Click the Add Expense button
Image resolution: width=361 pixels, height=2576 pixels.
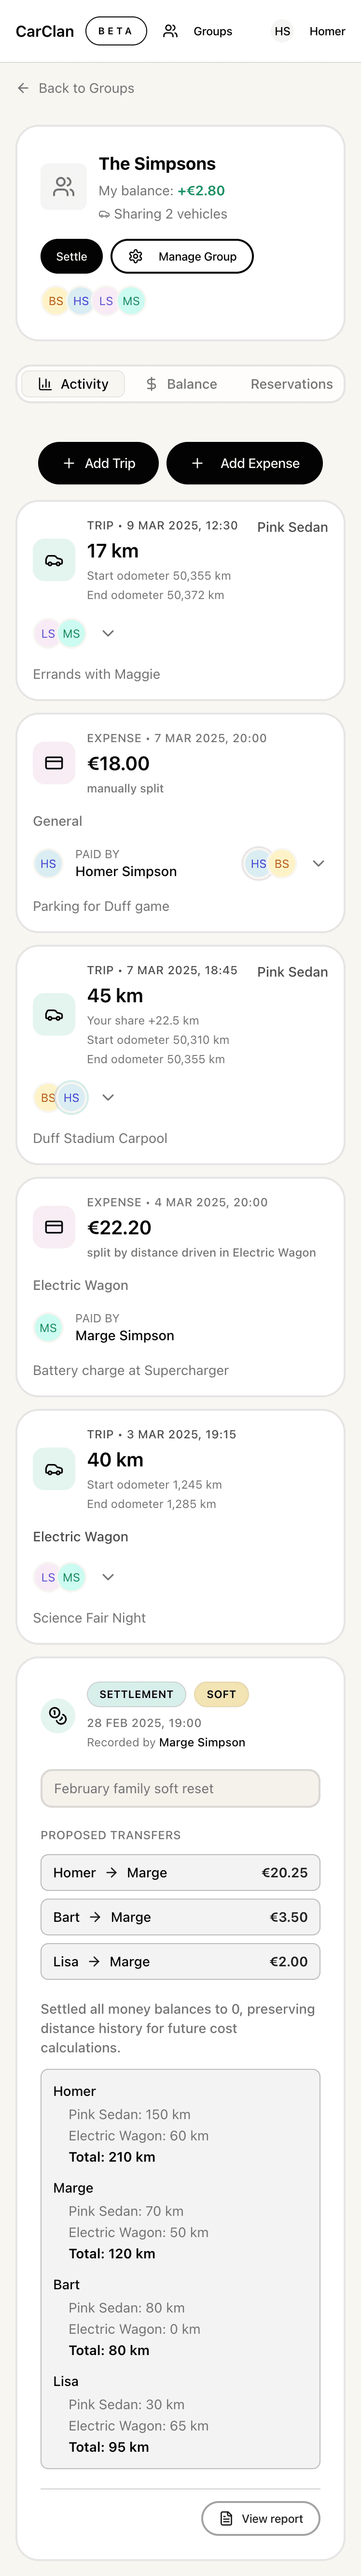[x=244, y=463]
